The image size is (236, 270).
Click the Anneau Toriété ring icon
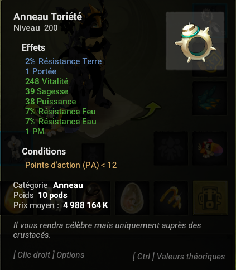(x=195, y=41)
